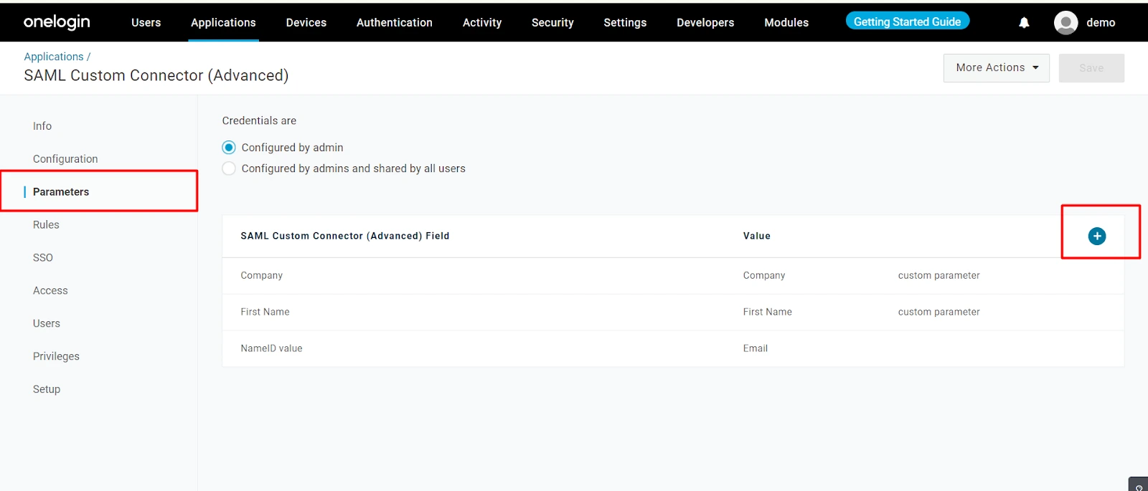The width and height of the screenshot is (1148, 491).
Task: Switch to the Rules tab
Action: pos(46,225)
